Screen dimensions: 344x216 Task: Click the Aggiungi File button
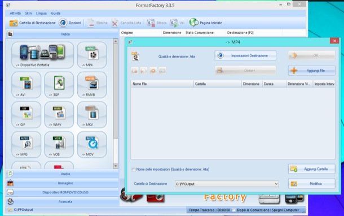(311, 71)
